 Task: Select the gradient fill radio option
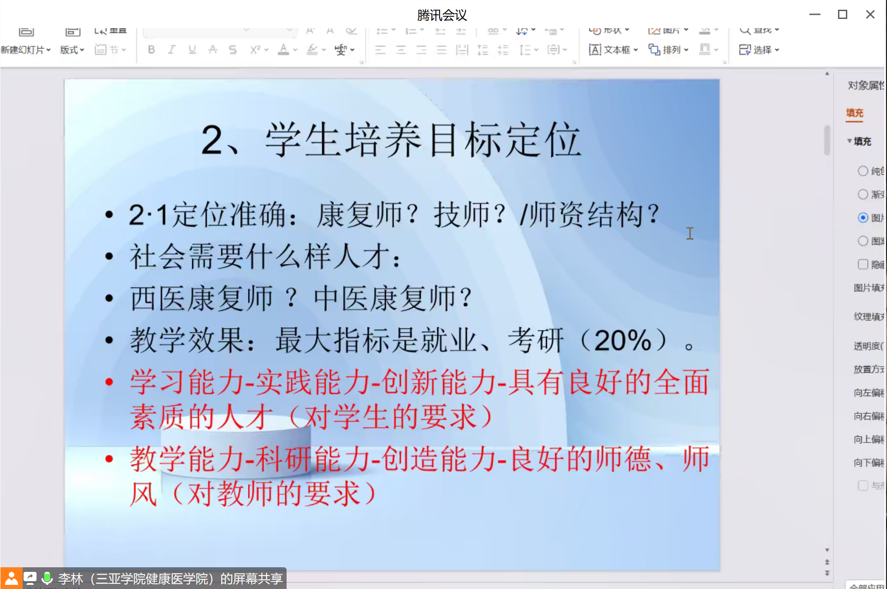863,194
